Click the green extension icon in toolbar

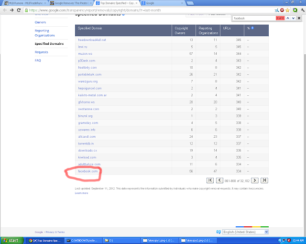pyautogui.click(x=295, y=10)
